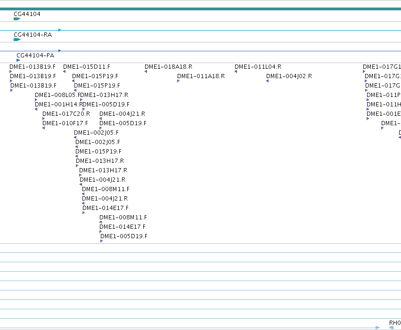Select the DME1-013H17.R label next to DME1-008L05.F
The height and width of the screenshot is (330, 401).
pos(104,95)
